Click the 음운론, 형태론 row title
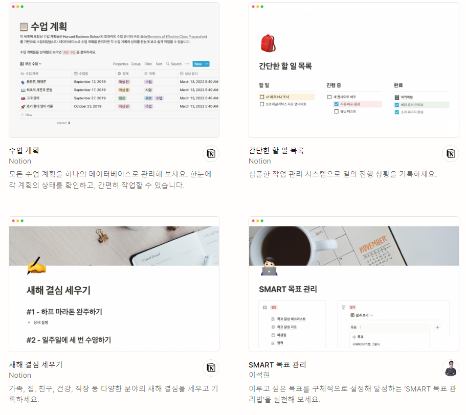 (x=36, y=82)
